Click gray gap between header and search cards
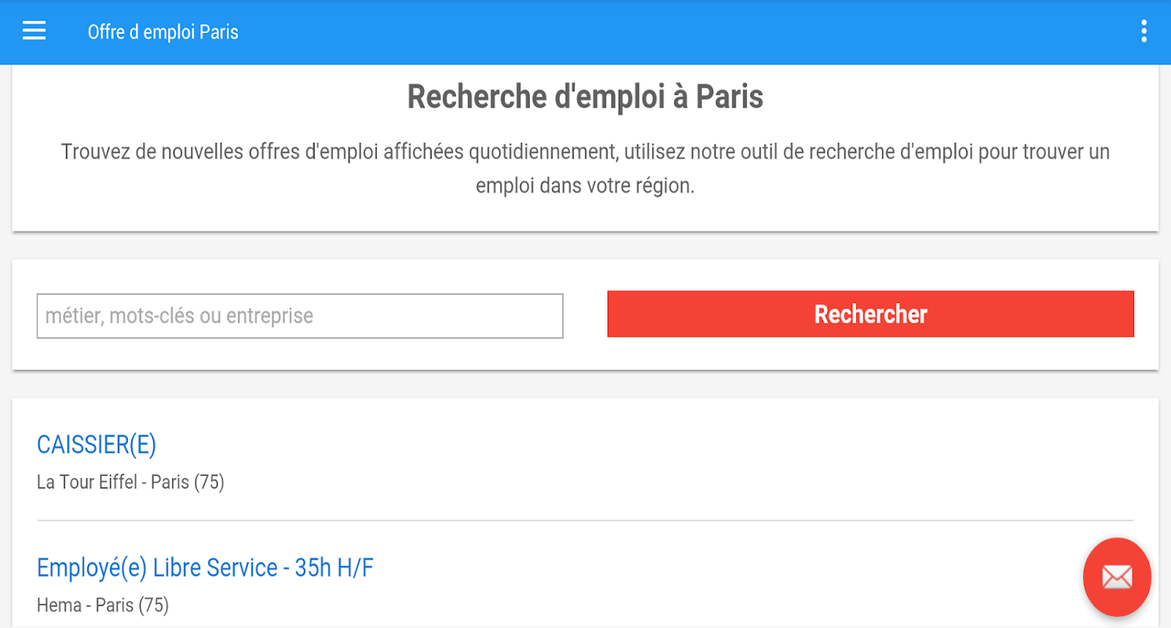Image resolution: width=1171 pixels, height=628 pixels. pyautogui.click(x=585, y=246)
